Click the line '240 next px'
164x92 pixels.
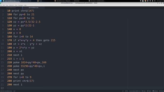pos(15,70)
